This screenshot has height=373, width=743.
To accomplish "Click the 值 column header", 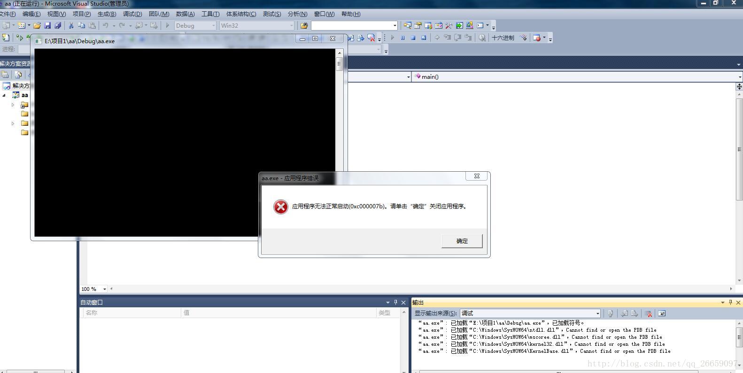I will pyautogui.click(x=279, y=312).
